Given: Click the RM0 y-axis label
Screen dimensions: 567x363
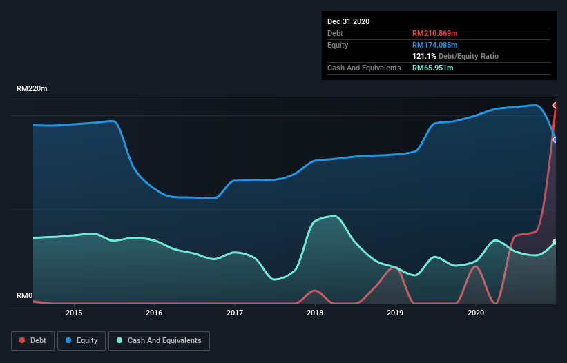Looking at the screenshot, I should point(25,295).
